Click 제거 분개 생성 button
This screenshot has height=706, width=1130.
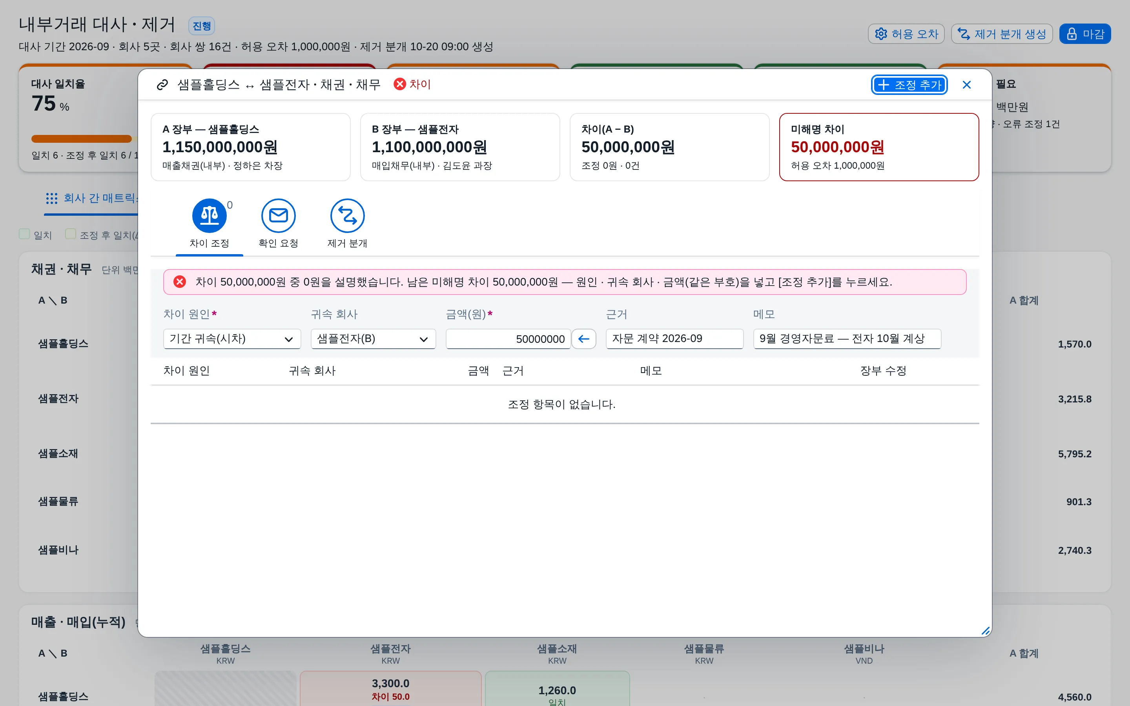[1002, 34]
